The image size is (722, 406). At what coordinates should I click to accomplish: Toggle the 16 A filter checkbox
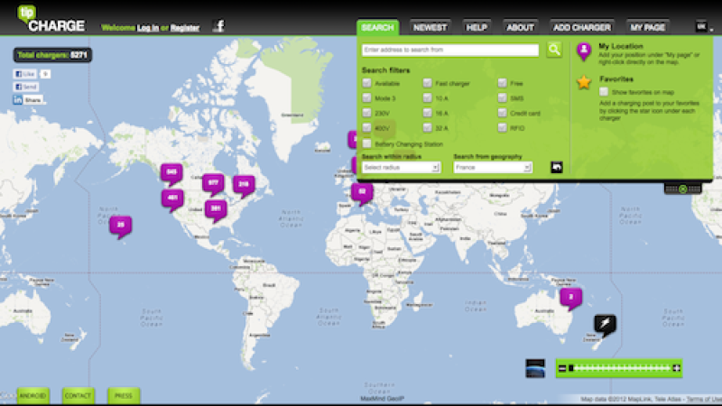[x=427, y=112]
